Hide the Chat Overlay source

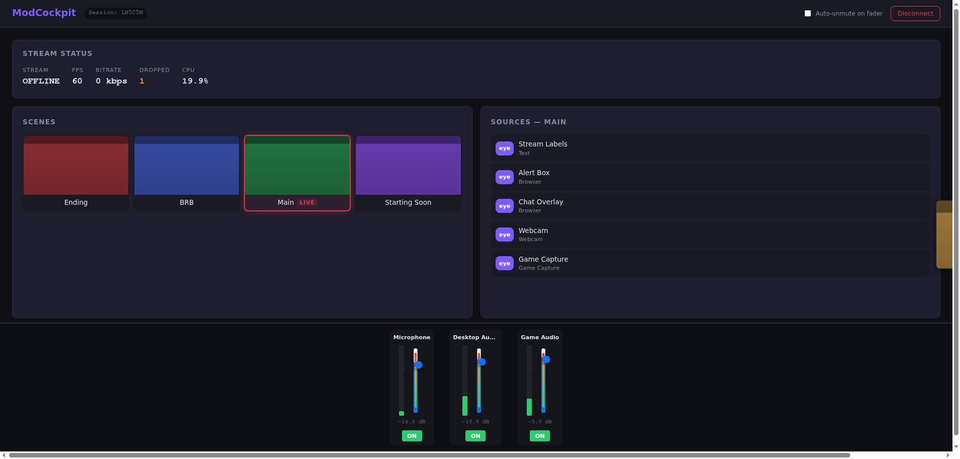pyautogui.click(x=504, y=206)
